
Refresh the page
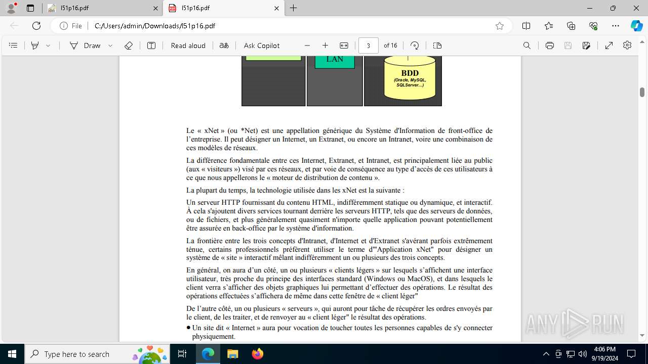pos(36,26)
